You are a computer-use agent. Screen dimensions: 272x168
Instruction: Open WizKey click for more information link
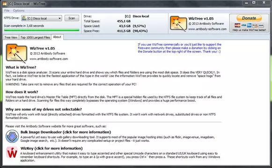pyautogui.click(x=51, y=148)
